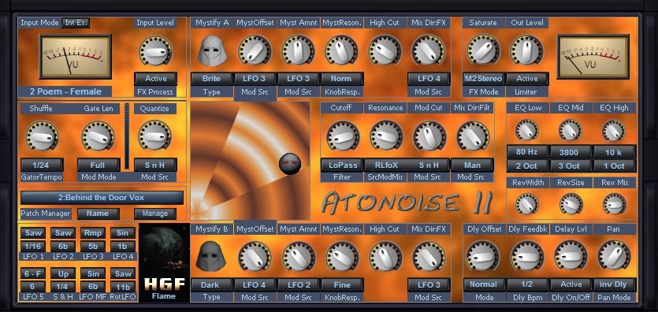This screenshot has width=658, height=312.
Task: Click the Mystify A hooded mask icon
Action: 212,50
